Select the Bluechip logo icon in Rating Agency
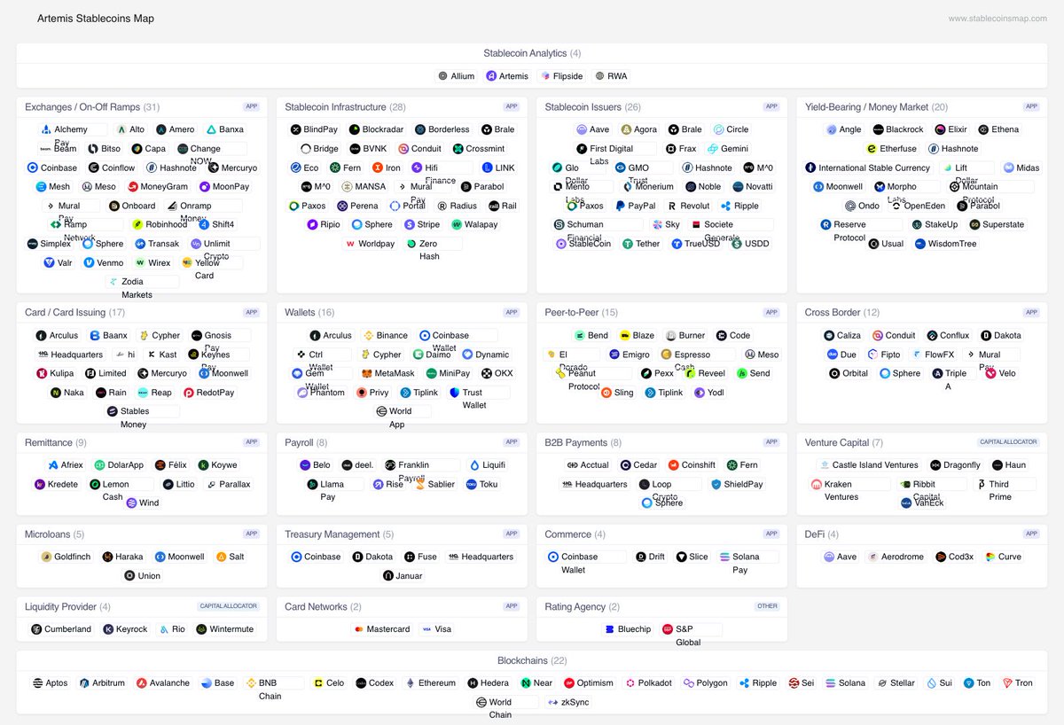The image size is (1064, 725). pos(610,629)
